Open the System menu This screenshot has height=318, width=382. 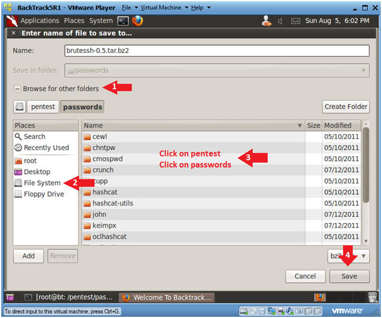coord(101,21)
